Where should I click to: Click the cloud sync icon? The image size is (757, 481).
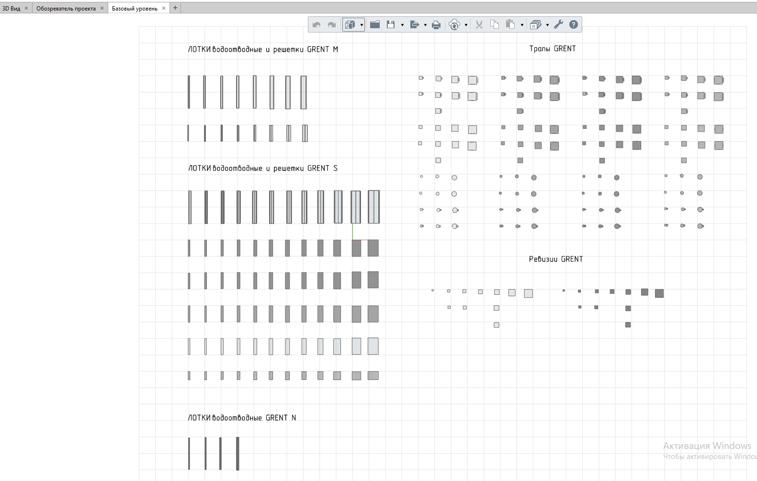tap(454, 25)
